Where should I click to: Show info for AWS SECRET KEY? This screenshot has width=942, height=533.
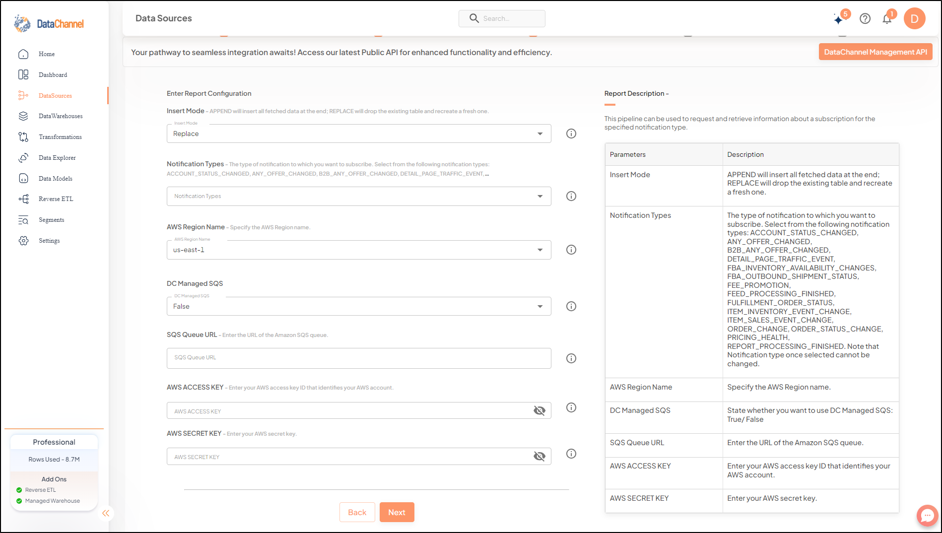point(571,454)
